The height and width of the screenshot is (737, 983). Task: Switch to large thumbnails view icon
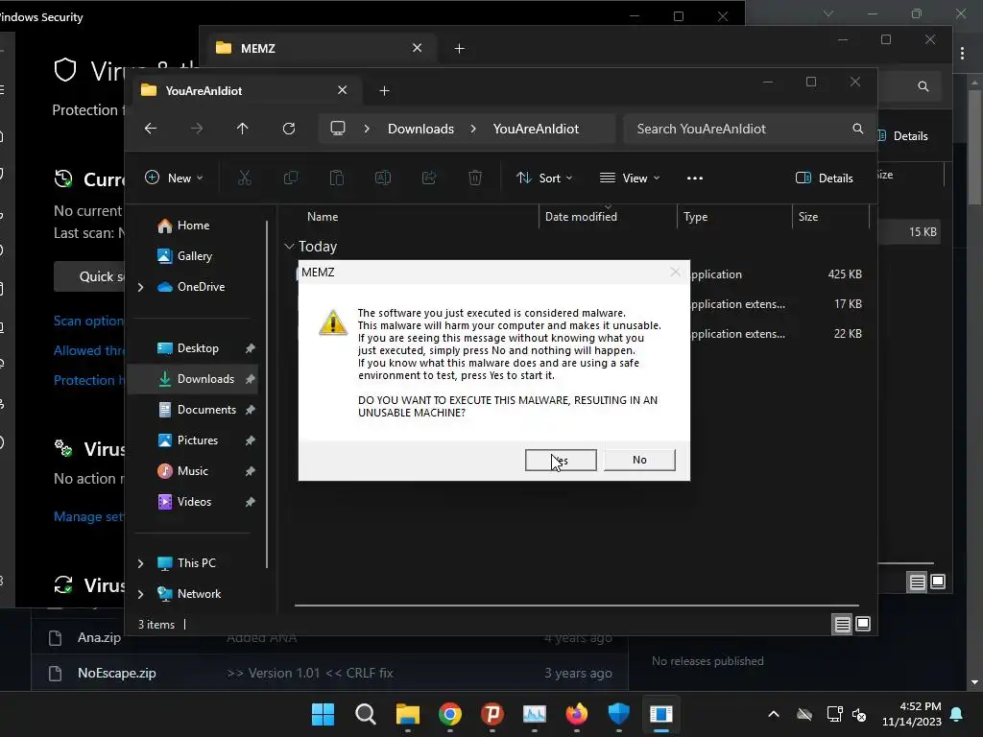863,624
